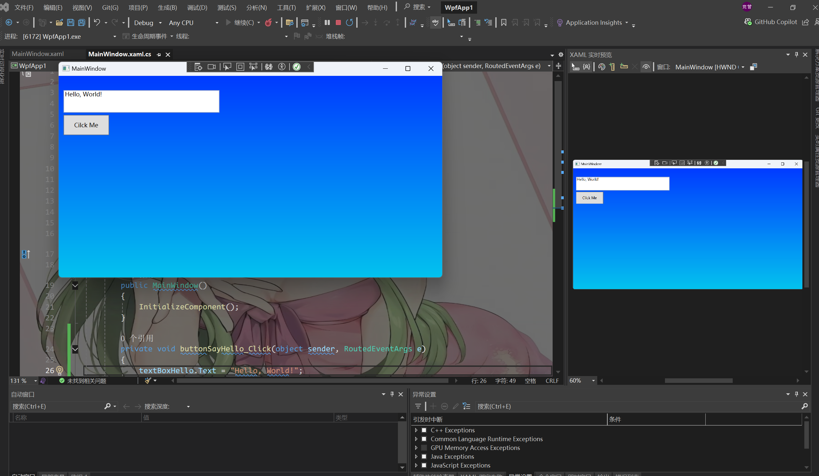Pause execution with the break-all icon
Viewport: 819px width, 476px height.
(327, 22)
